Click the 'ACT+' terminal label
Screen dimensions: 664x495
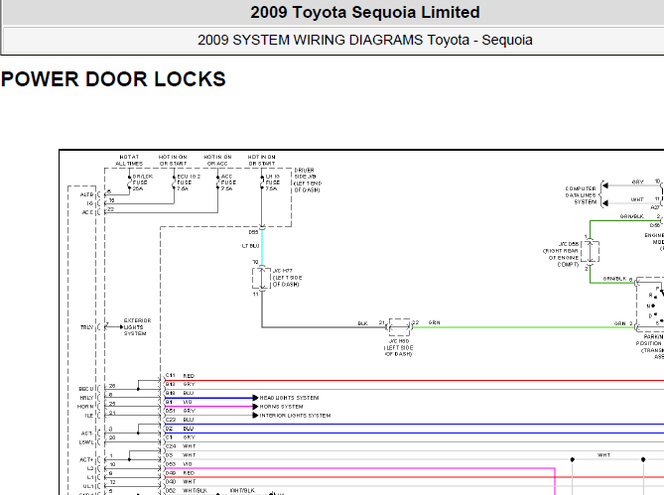pyautogui.click(x=86, y=460)
